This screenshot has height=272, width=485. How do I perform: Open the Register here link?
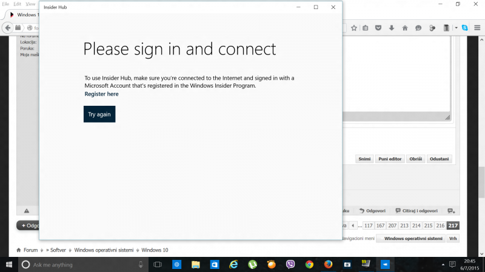(x=101, y=94)
